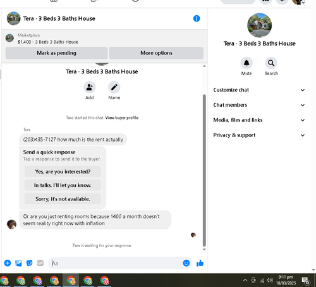This screenshot has width=316, height=287.
Task: Open network status in system tray
Action: [262, 281]
